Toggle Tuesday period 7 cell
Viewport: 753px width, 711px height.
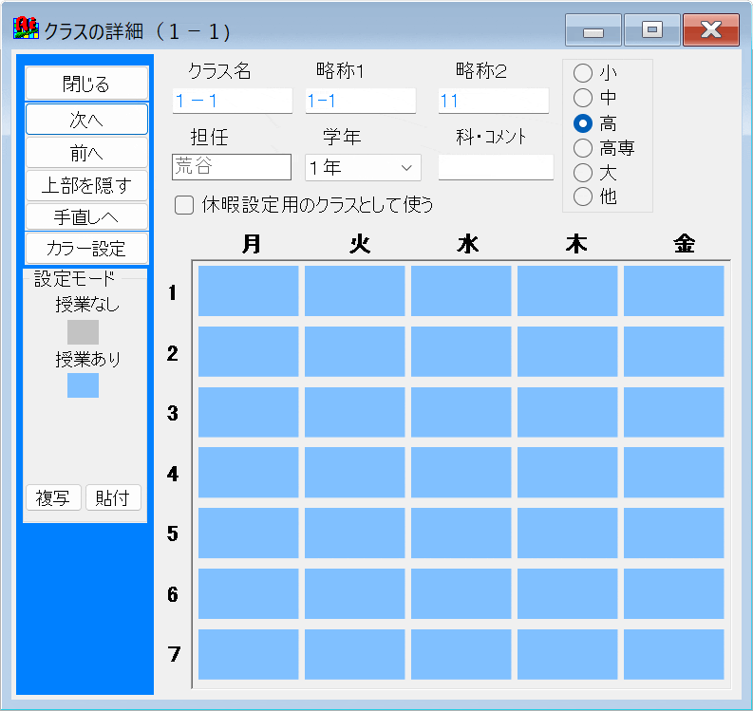click(x=355, y=654)
